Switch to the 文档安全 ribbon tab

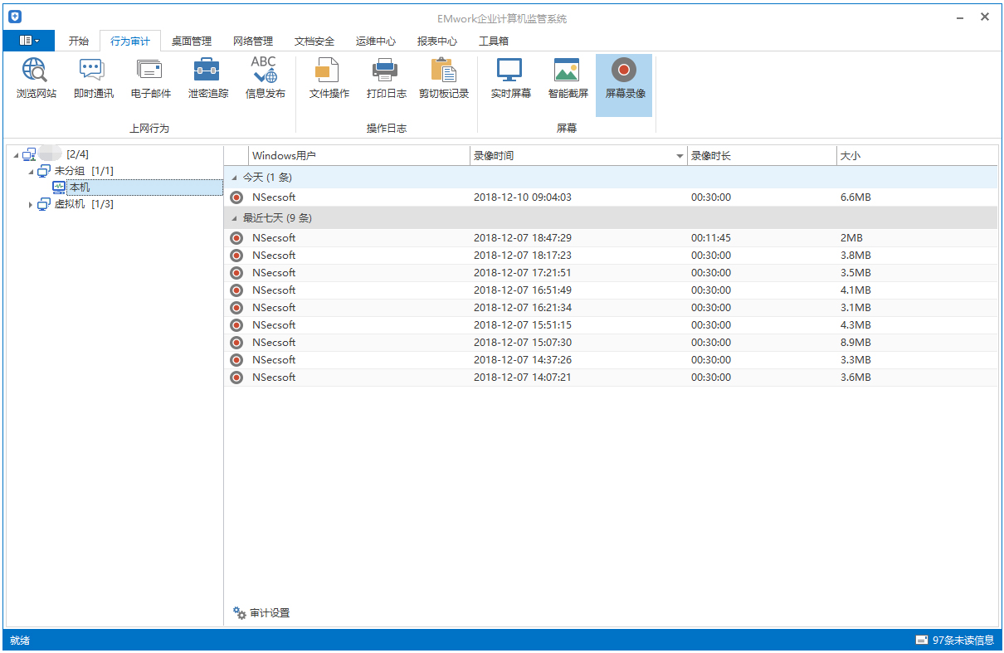click(314, 41)
